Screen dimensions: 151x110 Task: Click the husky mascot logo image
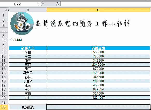22,23
